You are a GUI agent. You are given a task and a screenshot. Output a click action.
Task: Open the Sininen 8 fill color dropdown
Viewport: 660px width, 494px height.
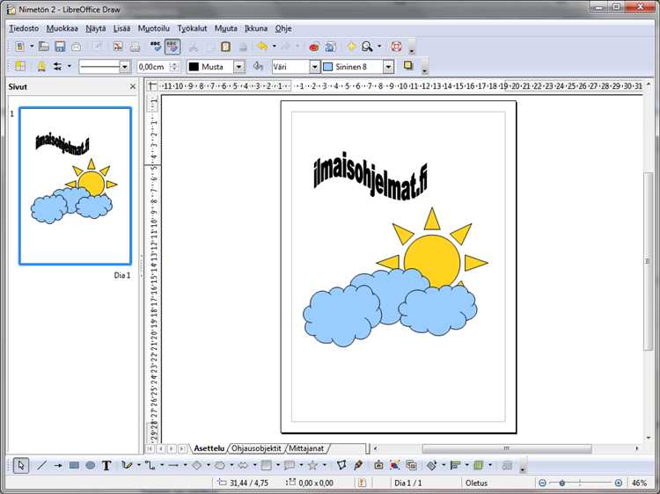click(388, 67)
